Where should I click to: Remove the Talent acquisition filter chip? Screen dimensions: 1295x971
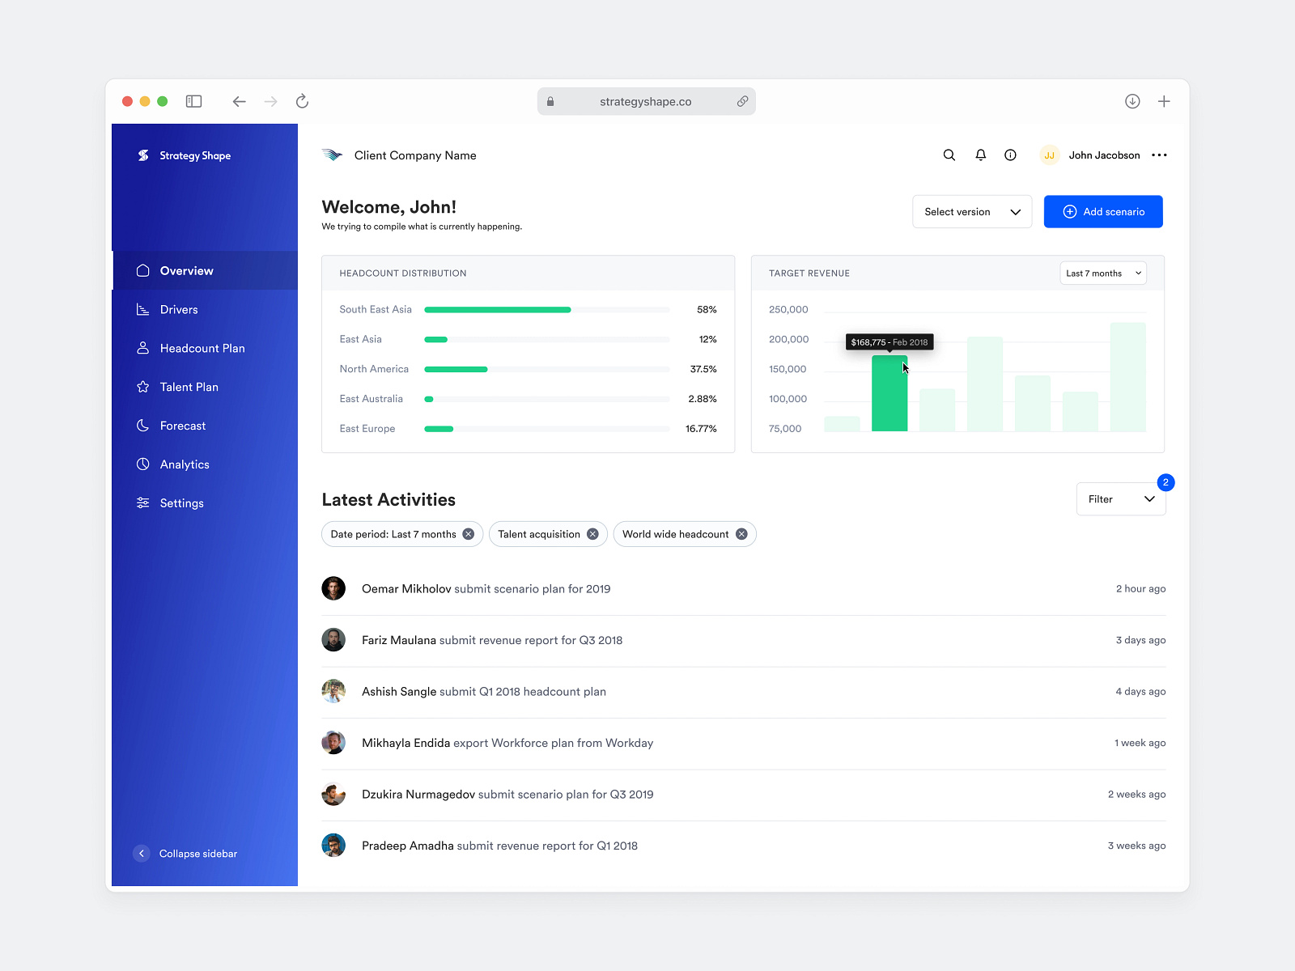point(592,534)
